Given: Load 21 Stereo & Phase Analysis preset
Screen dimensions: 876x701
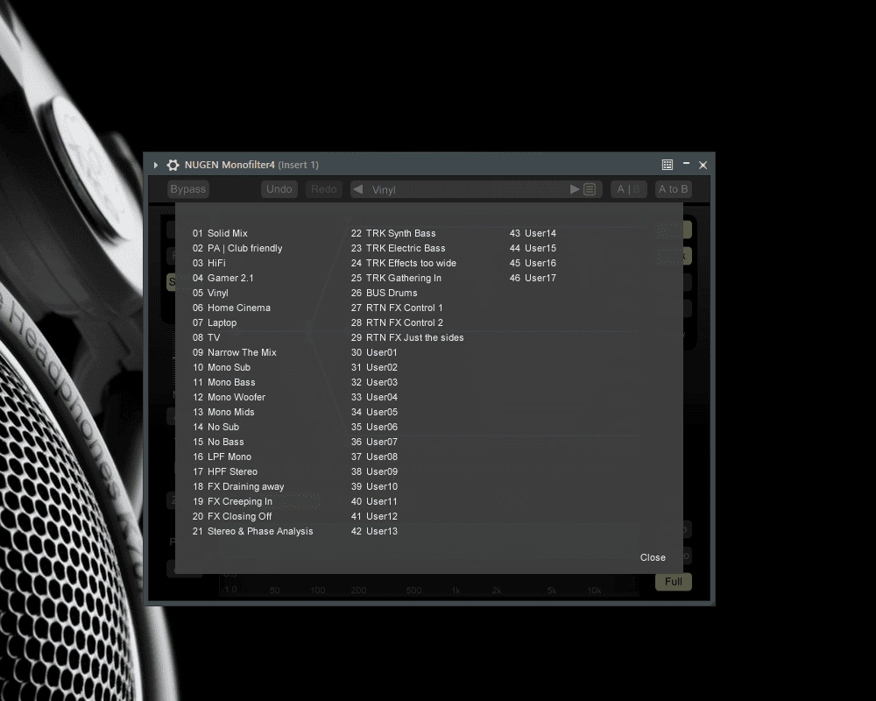Looking at the screenshot, I should click(x=252, y=531).
